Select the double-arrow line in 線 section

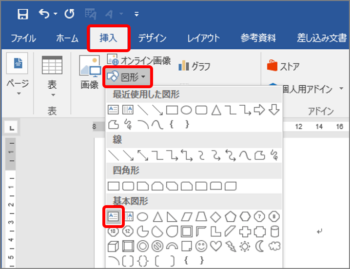143,155
